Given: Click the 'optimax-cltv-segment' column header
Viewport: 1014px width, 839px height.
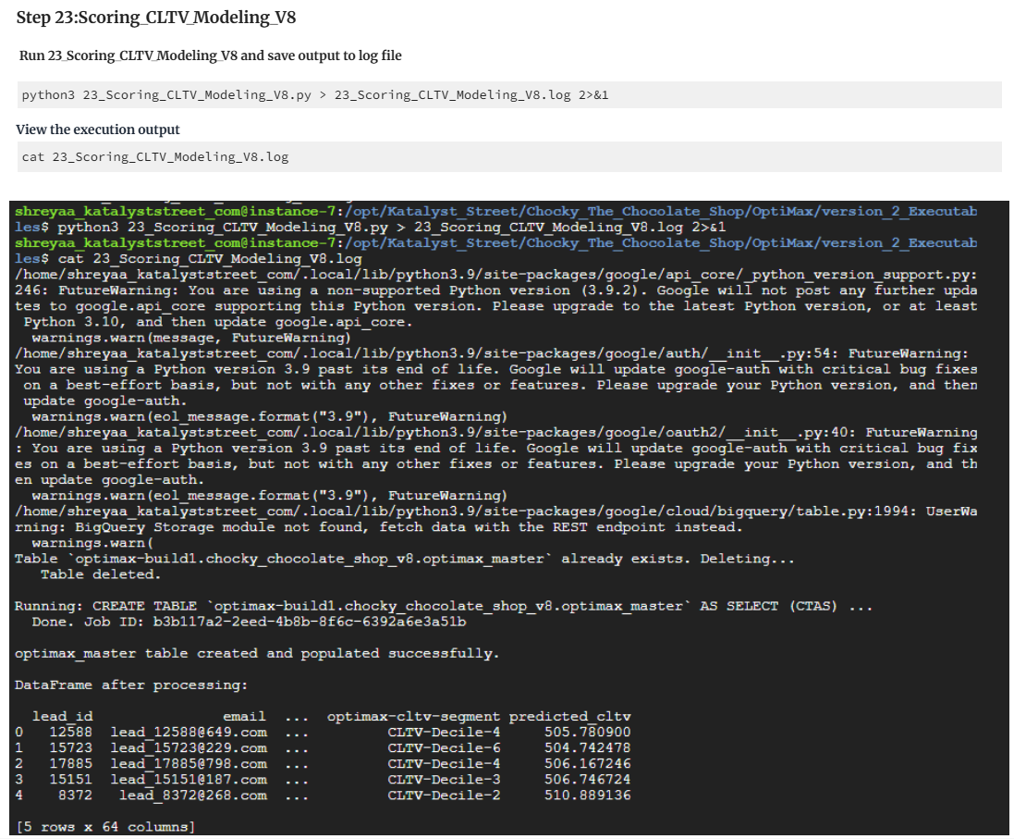Looking at the screenshot, I should tap(413, 717).
